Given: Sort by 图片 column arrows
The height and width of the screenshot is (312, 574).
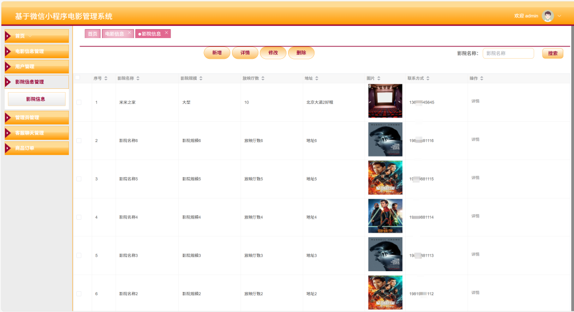Looking at the screenshot, I should coord(379,78).
